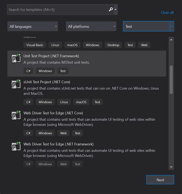
Task: Click the Web tag next to Visual Basic row
Action: click(x=144, y=45)
